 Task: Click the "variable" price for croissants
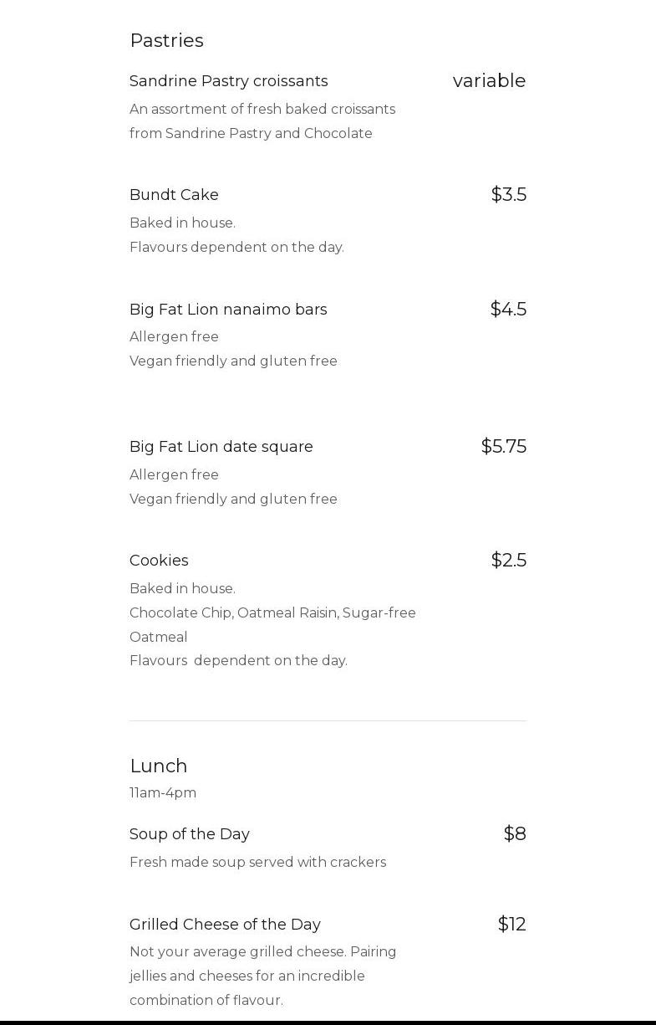point(489,80)
